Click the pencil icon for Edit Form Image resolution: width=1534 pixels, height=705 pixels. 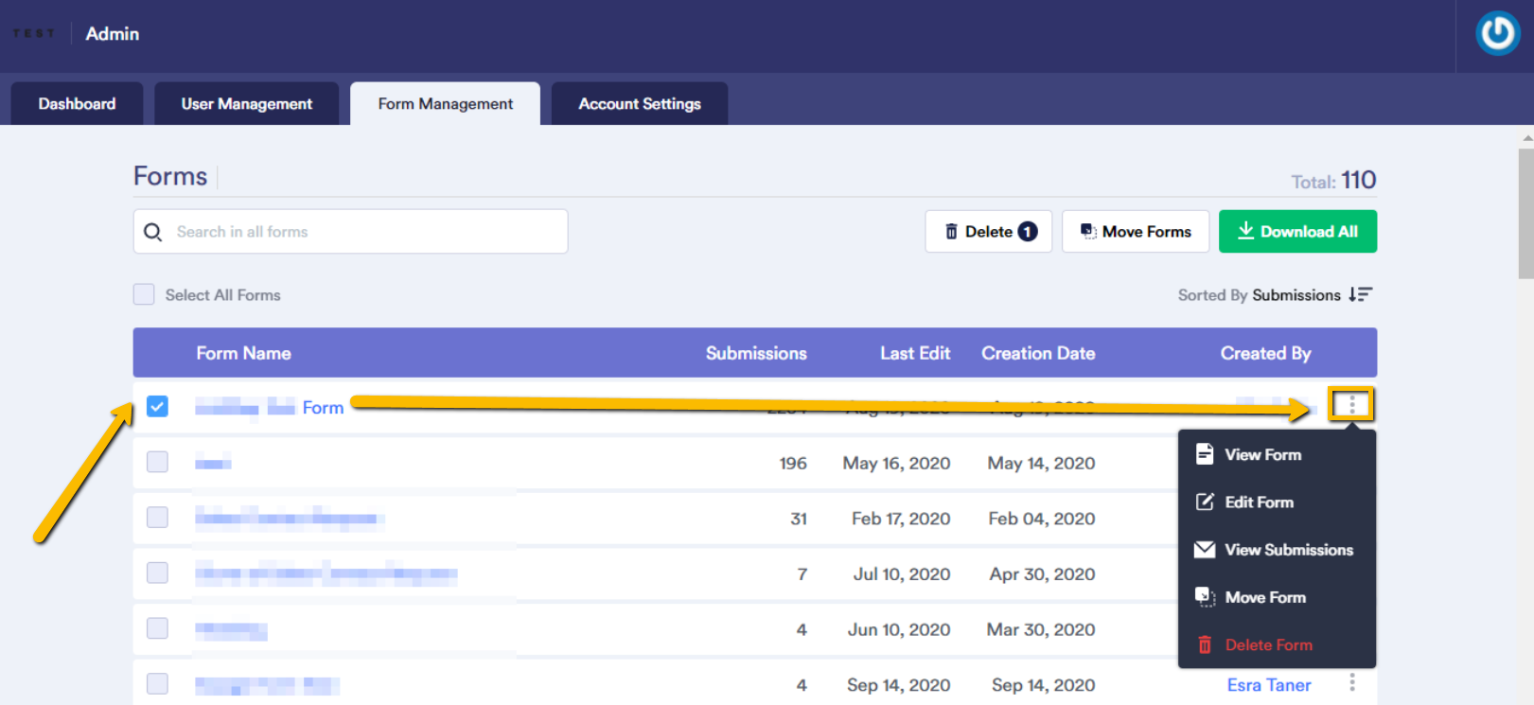(x=1204, y=502)
